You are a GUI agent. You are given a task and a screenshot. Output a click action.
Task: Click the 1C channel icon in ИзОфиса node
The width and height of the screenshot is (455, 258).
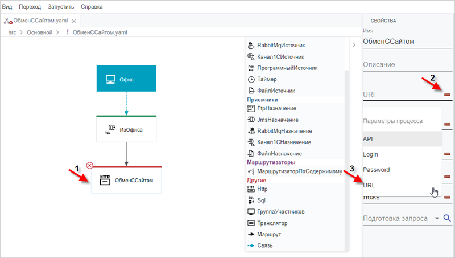(110, 129)
